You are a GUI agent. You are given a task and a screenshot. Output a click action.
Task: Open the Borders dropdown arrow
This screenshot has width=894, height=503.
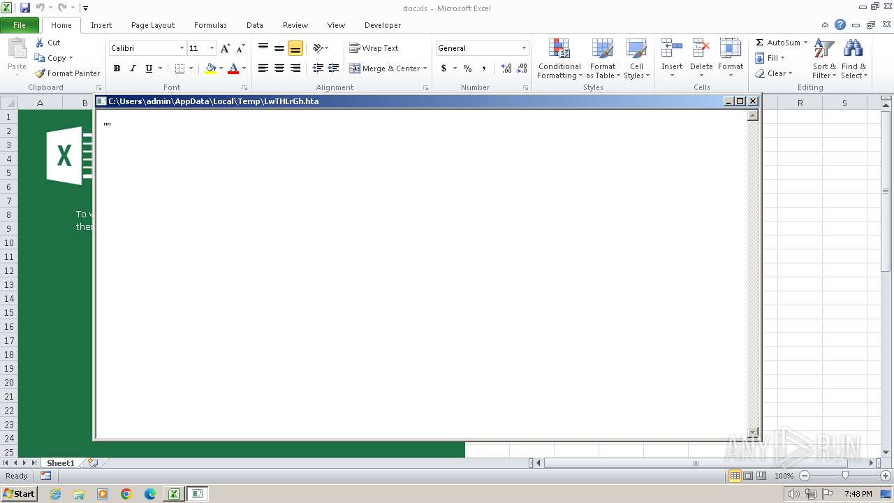tap(191, 68)
